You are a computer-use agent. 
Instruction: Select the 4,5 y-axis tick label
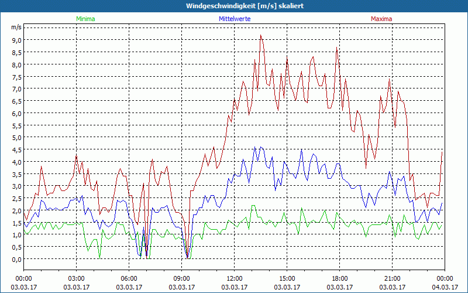16,149
